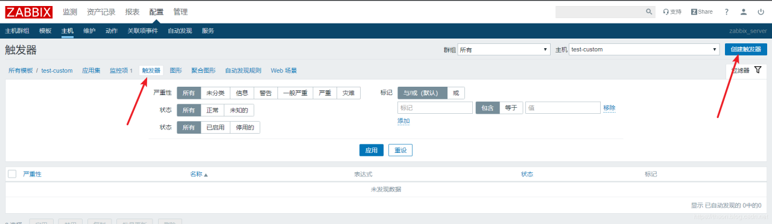
Task: Toggle severity 一般严重 filter
Action: tap(295, 93)
